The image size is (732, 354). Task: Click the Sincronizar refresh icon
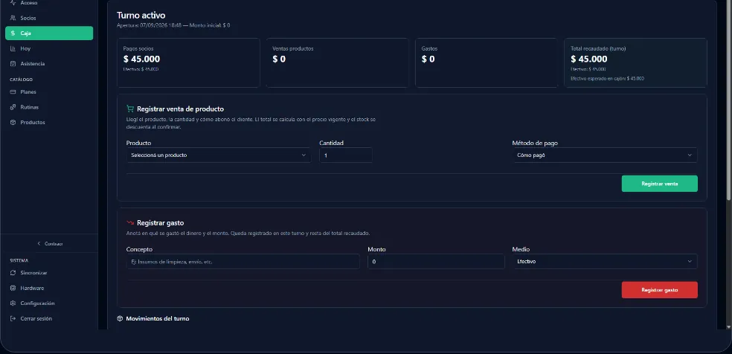(x=13, y=273)
